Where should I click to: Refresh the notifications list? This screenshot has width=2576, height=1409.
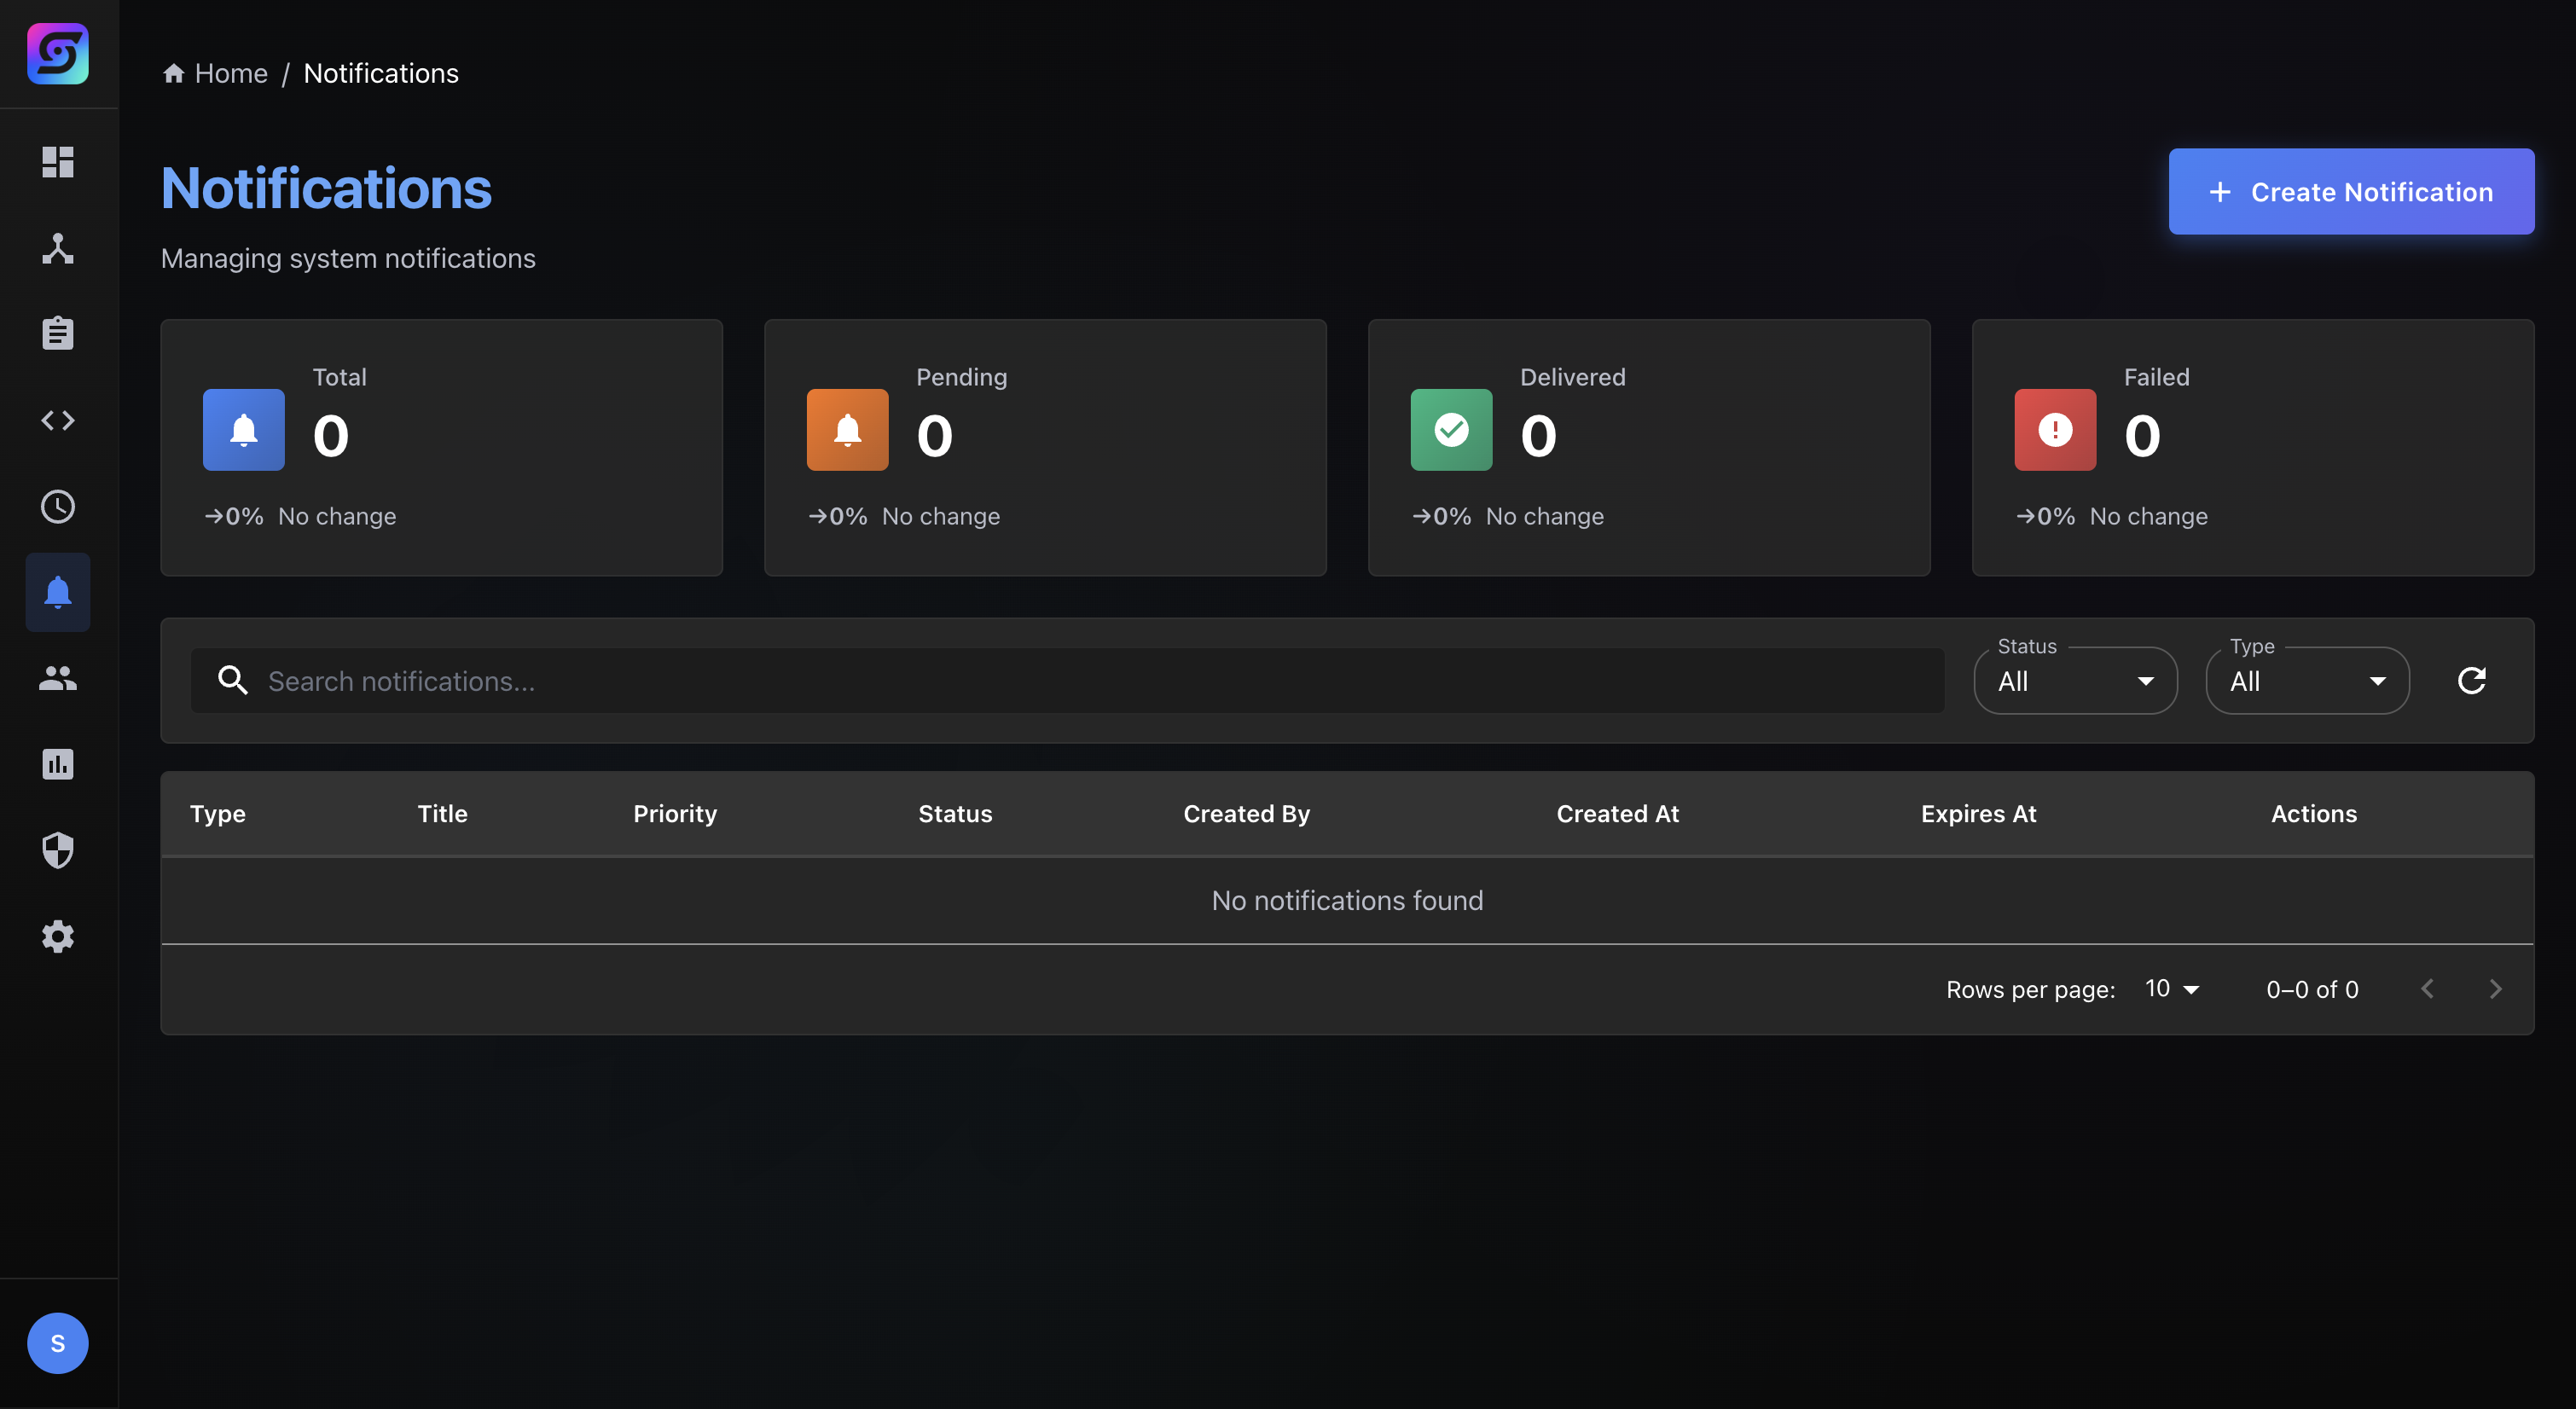pos(2472,680)
